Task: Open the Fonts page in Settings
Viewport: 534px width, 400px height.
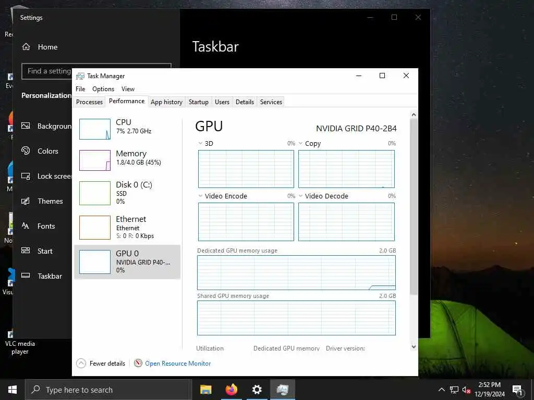Action: (x=46, y=226)
